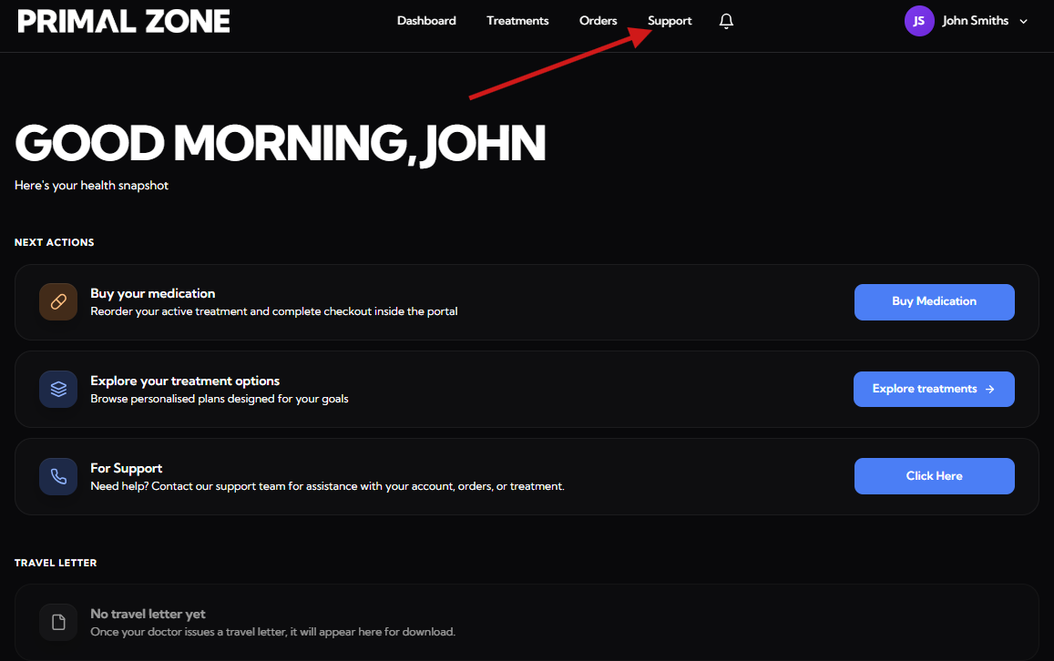This screenshot has height=661, width=1054.
Task: Switch to the Orders nav item
Action: (x=598, y=21)
